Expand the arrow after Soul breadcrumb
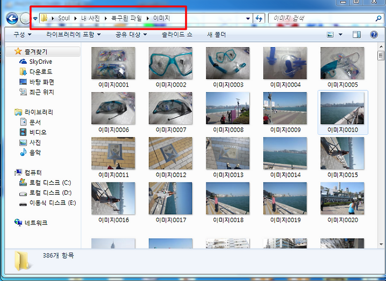Viewport: 386px width, 281px height. [76, 18]
